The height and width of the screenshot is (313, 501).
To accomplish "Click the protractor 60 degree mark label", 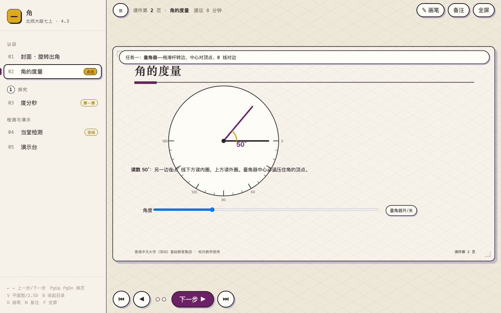I will [x=253, y=192].
